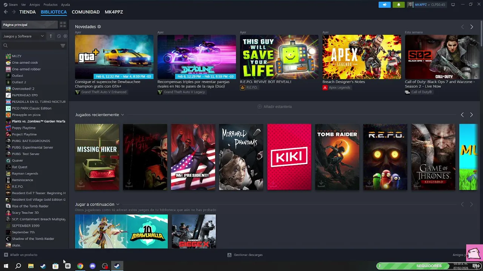
Task: Expand the Juegos y Software filter dropdown
Action: (x=24, y=36)
